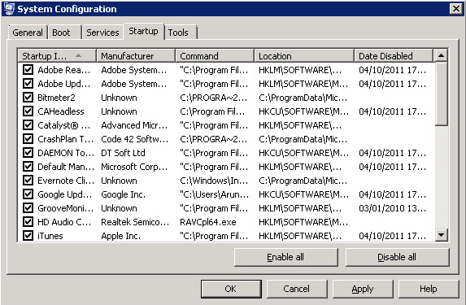This screenshot has height=305, width=466.
Task: Click the System Configuration title bar icon
Action: tap(8, 9)
